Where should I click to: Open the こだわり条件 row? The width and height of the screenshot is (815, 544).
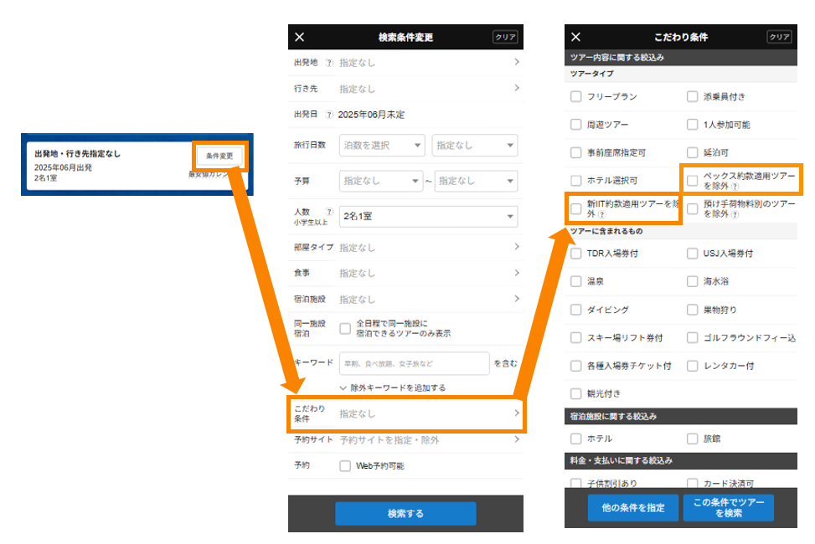pyautogui.click(x=406, y=413)
